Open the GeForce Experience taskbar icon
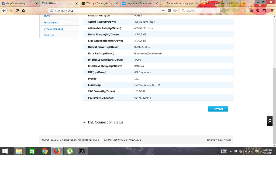Viewport: 276px width, 194px height. (82, 151)
